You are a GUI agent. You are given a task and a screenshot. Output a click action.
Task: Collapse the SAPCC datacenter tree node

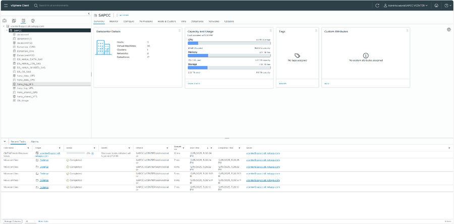[7, 30]
